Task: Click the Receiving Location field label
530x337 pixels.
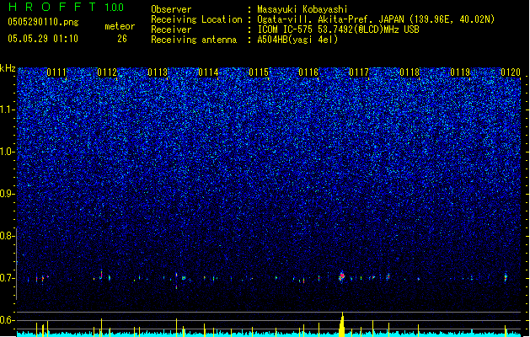Action: point(196,19)
